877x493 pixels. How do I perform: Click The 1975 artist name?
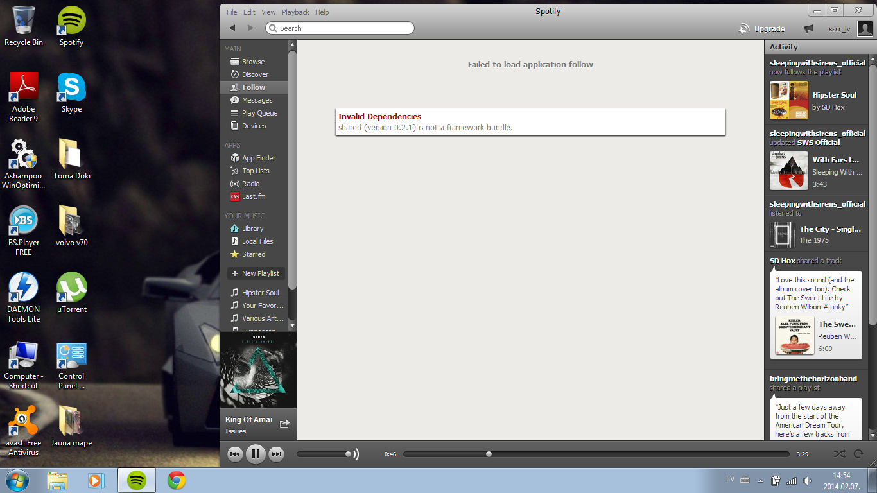pos(814,240)
